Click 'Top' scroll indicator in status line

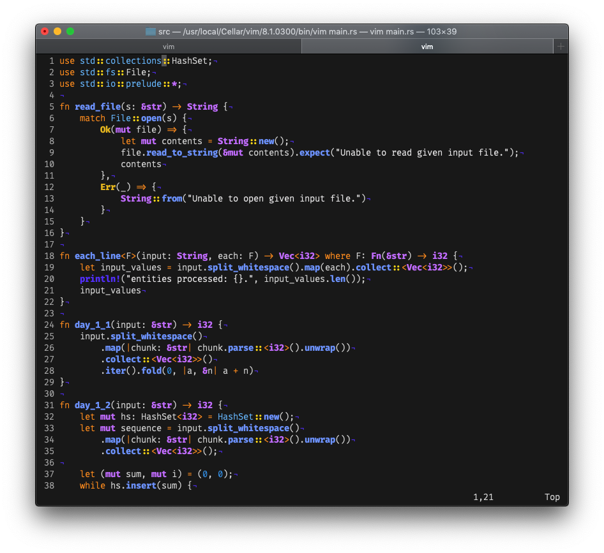point(552,498)
